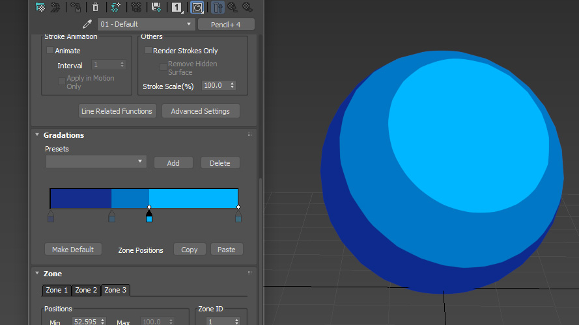Adjust the Max position spinner arrows
Viewport: 579px width, 325px height.
pos(171,322)
